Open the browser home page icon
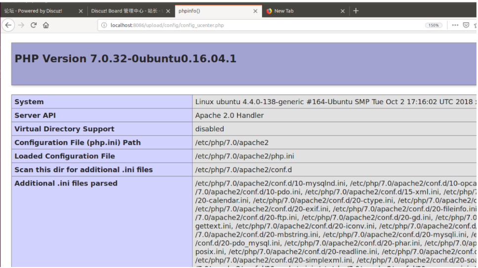478x268 pixels. tap(46, 25)
